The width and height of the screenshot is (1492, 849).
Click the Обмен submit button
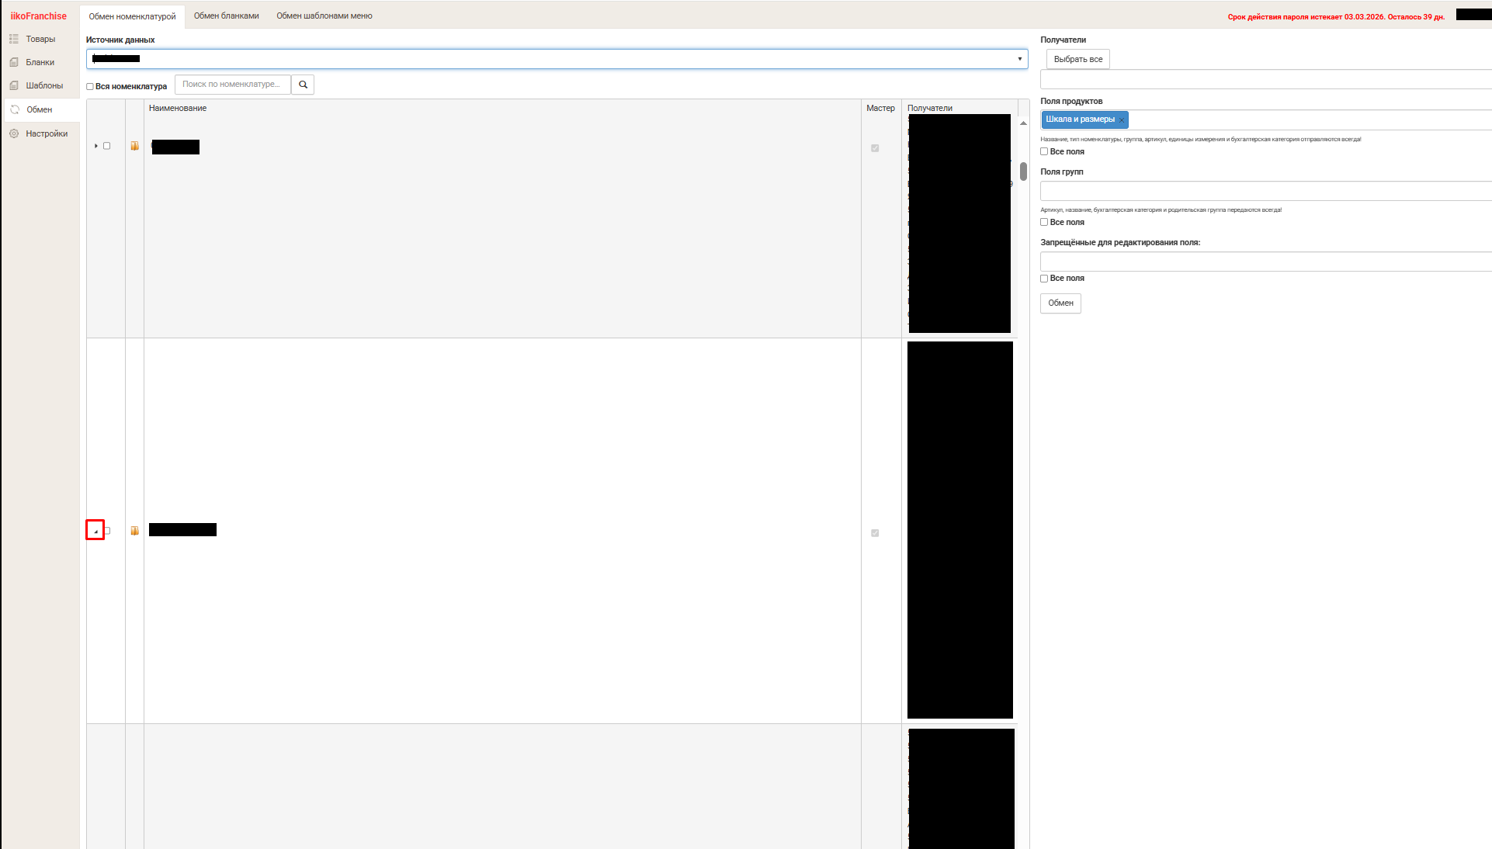tap(1060, 303)
